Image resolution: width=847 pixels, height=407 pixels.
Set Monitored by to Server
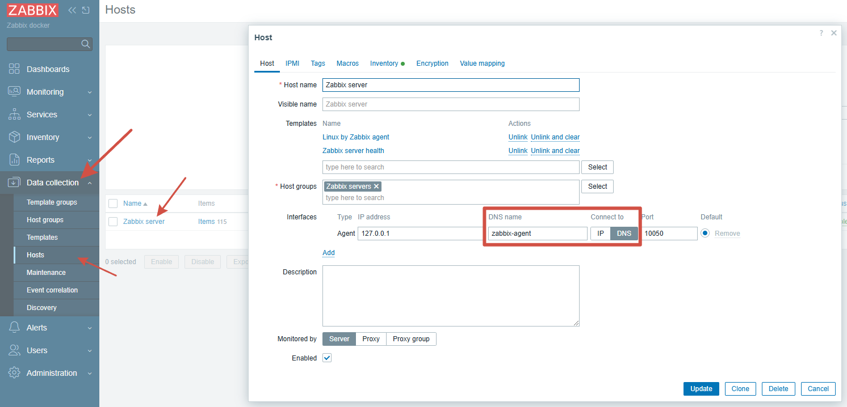click(339, 339)
